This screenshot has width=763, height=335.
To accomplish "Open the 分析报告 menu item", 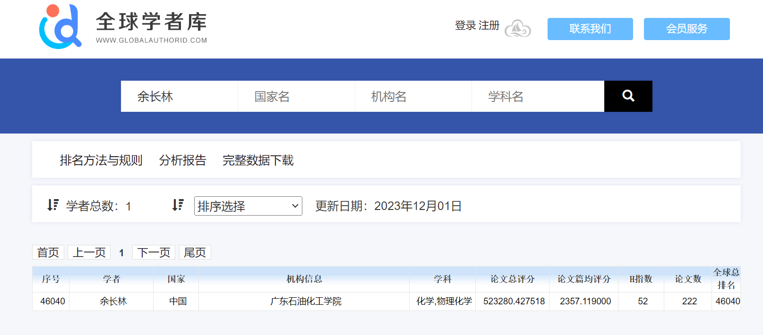I will [182, 160].
